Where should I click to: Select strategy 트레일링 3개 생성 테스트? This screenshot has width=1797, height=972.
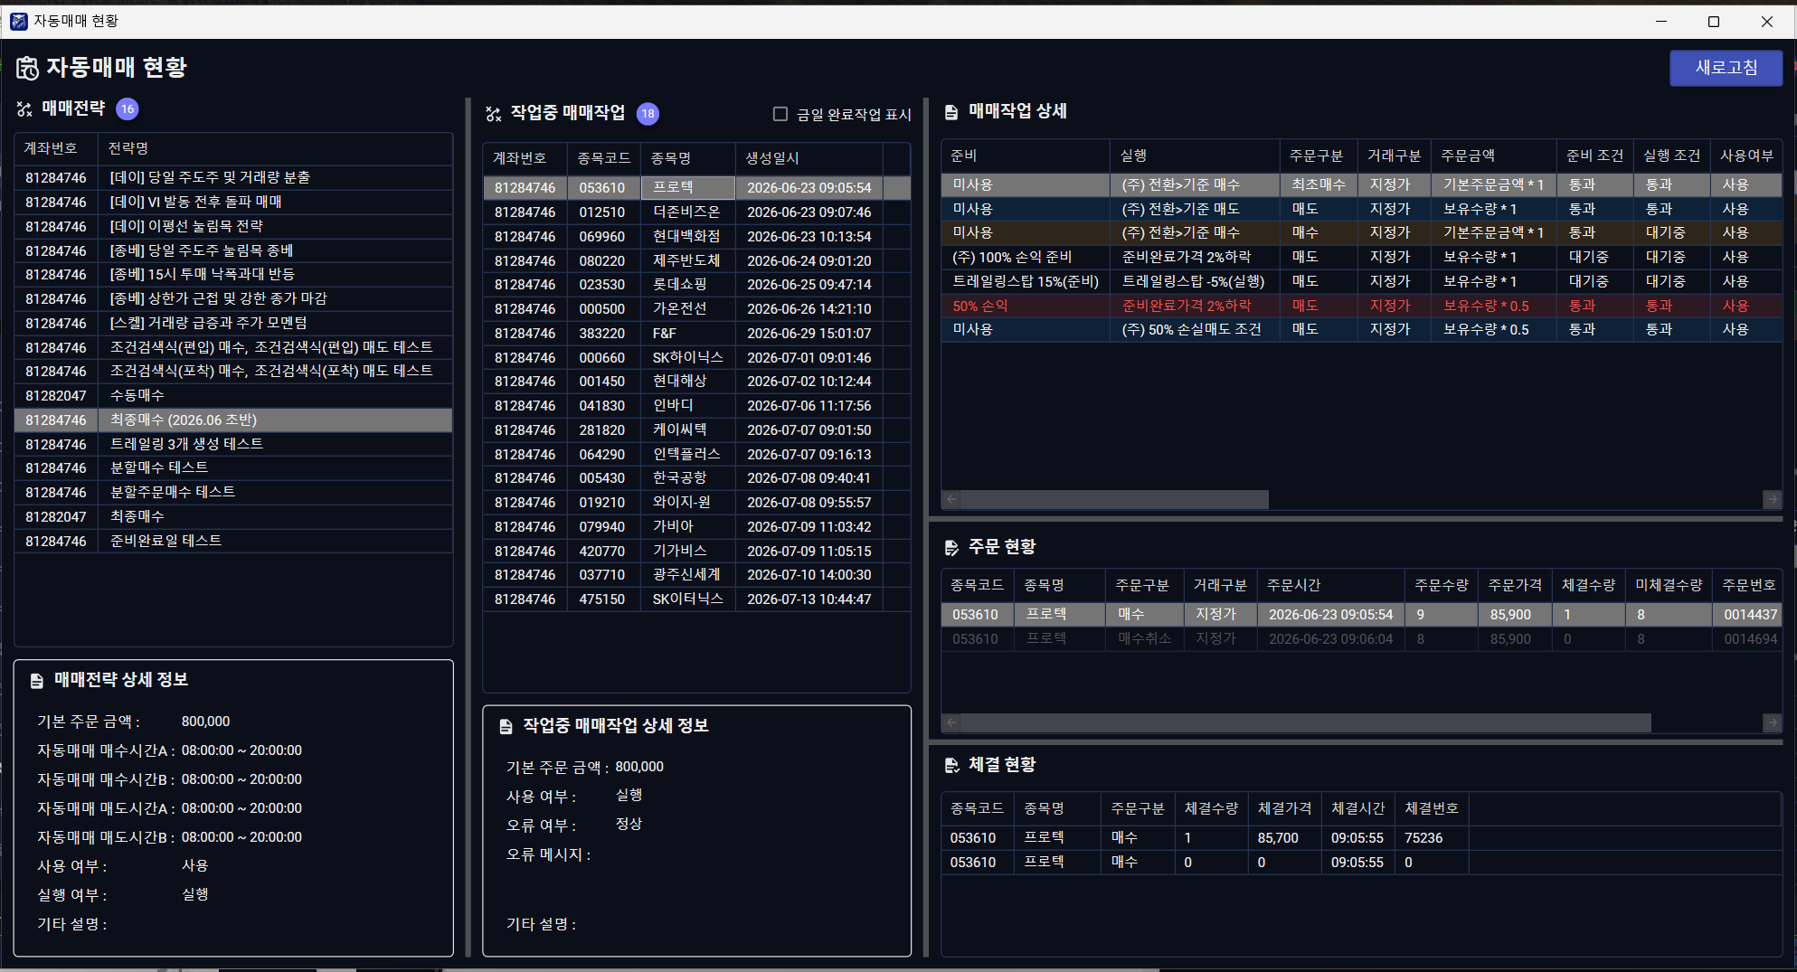click(x=233, y=445)
